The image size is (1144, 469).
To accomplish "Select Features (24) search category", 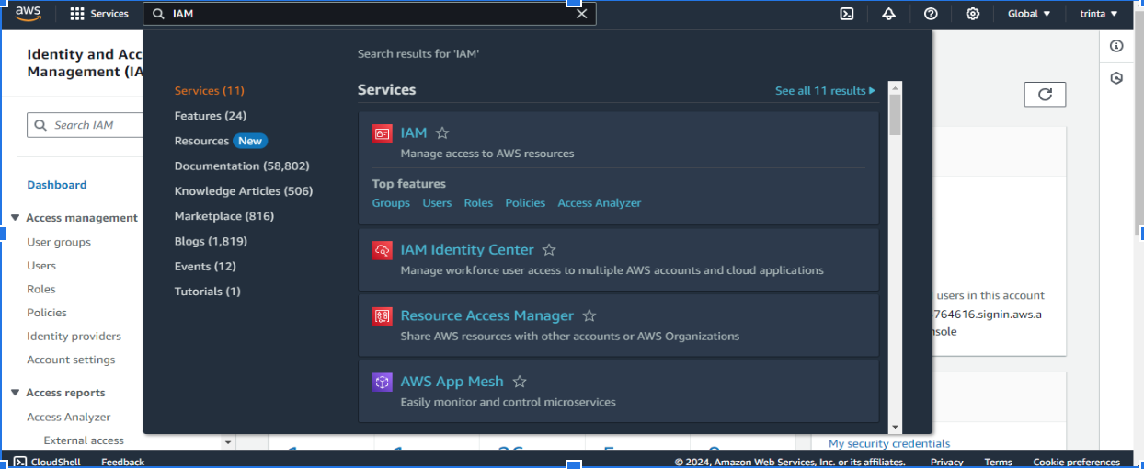I will coord(211,116).
